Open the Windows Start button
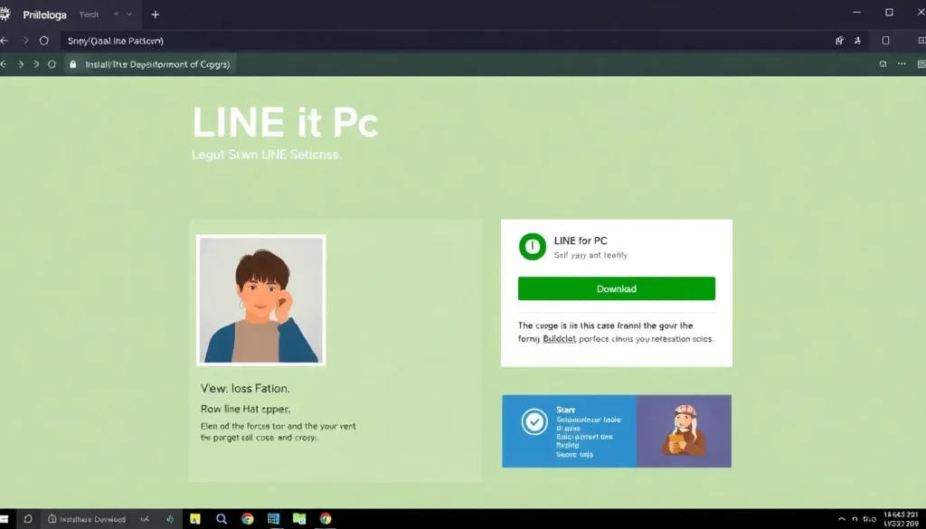Screen dimensions: 926x529 click(5, 519)
